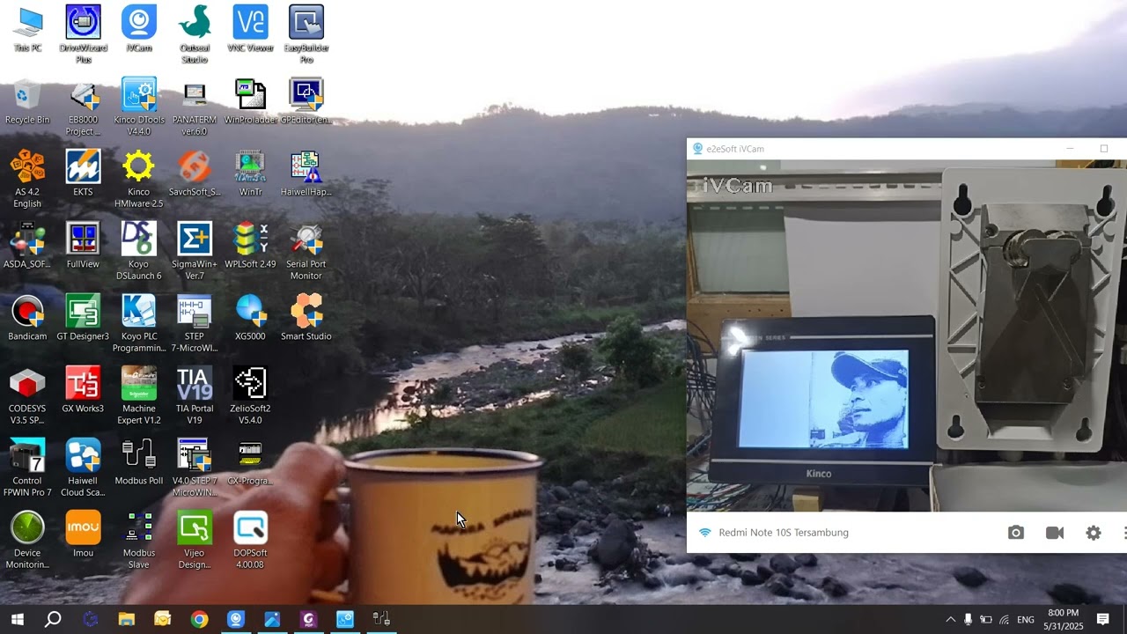
Task: Take a snapshot with iVCam camera button
Action: click(1016, 533)
